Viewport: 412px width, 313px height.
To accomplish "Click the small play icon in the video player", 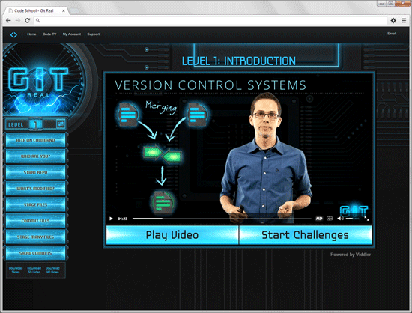I will (x=111, y=219).
